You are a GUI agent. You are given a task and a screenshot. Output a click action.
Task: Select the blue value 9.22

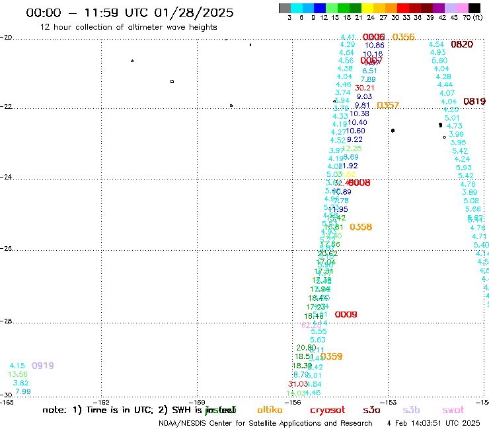pos(355,139)
